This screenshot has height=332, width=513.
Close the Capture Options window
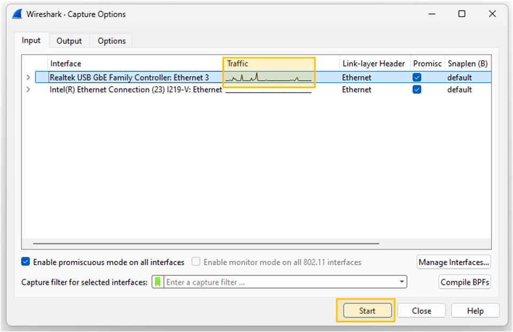(492, 14)
